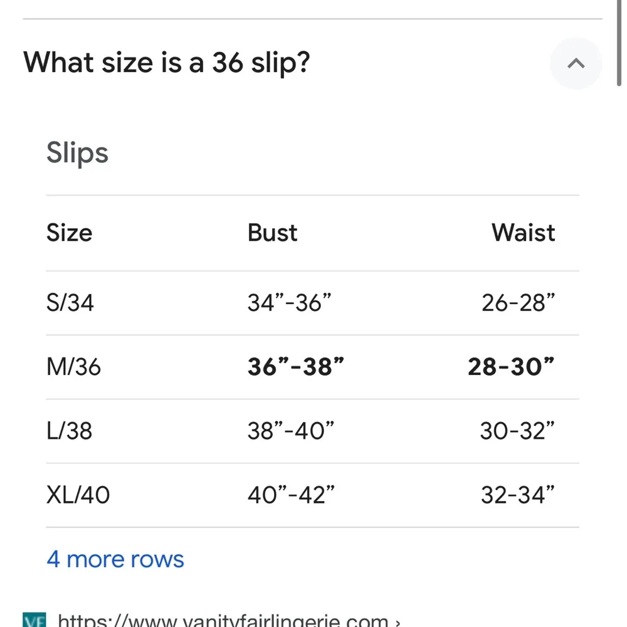The width and height of the screenshot is (627, 627).
Task: Open the "4 more rows" link
Action: tap(115, 559)
